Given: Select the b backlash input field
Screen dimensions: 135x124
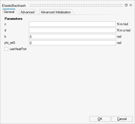Looking at the screenshot, I should 72,37.
